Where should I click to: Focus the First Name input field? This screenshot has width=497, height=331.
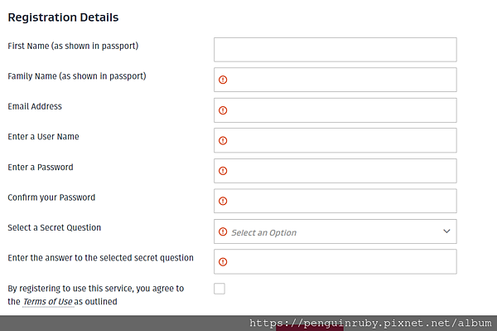pyautogui.click(x=335, y=50)
